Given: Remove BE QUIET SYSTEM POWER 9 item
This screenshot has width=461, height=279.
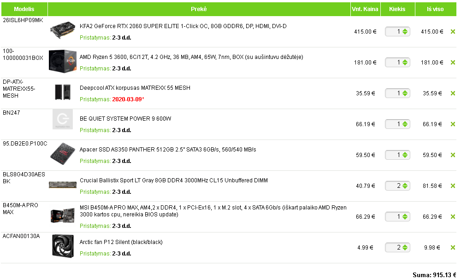Looking at the screenshot, I should pos(453,124).
